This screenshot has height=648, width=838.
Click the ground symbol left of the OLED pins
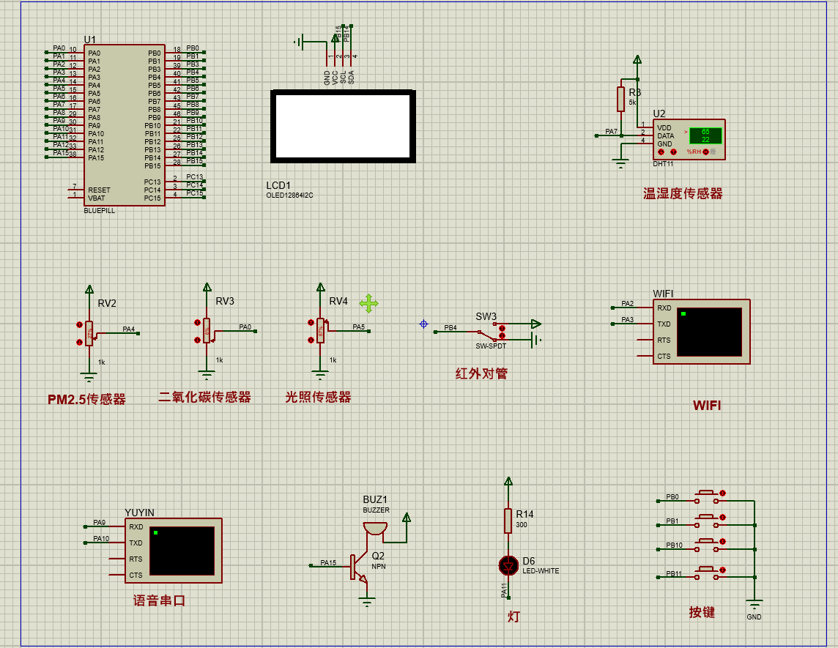(x=300, y=42)
